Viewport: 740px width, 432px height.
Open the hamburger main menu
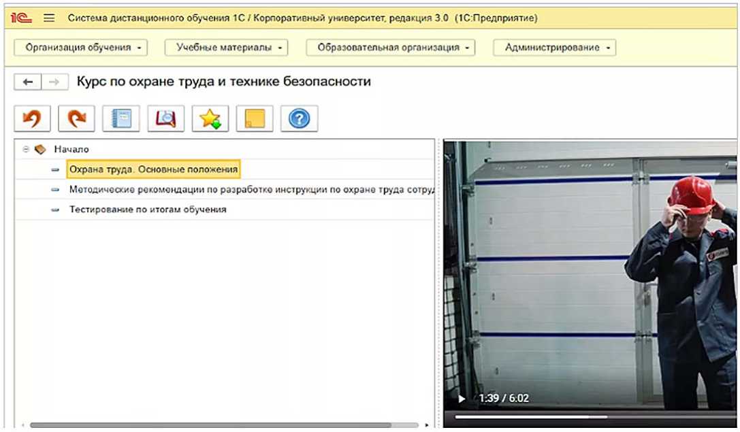pos(49,18)
